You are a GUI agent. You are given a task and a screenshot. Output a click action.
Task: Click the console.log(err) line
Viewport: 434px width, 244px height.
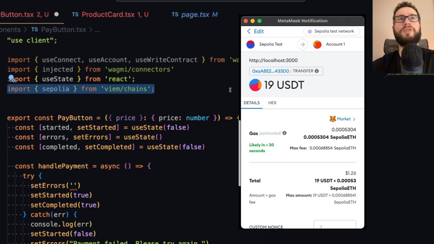(61, 224)
